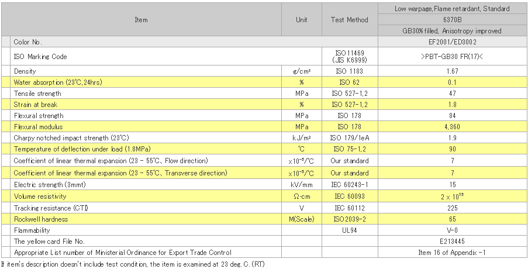This screenshot has width=528, height=269.
Task: Click the "Unit" column header
Action: coord(302,20)
